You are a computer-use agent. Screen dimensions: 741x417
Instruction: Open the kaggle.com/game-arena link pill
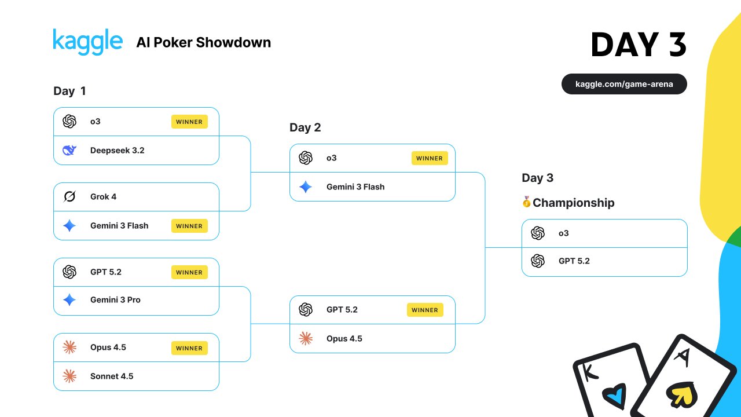click(624, 84)
